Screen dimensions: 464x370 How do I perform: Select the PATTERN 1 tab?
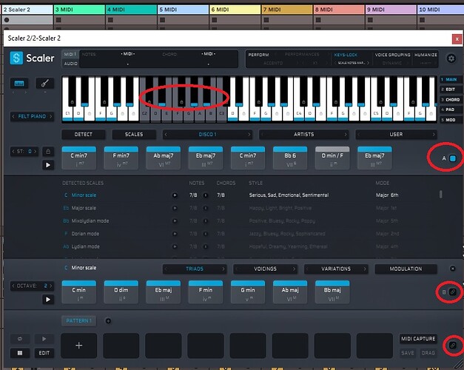tap(78, 321)
